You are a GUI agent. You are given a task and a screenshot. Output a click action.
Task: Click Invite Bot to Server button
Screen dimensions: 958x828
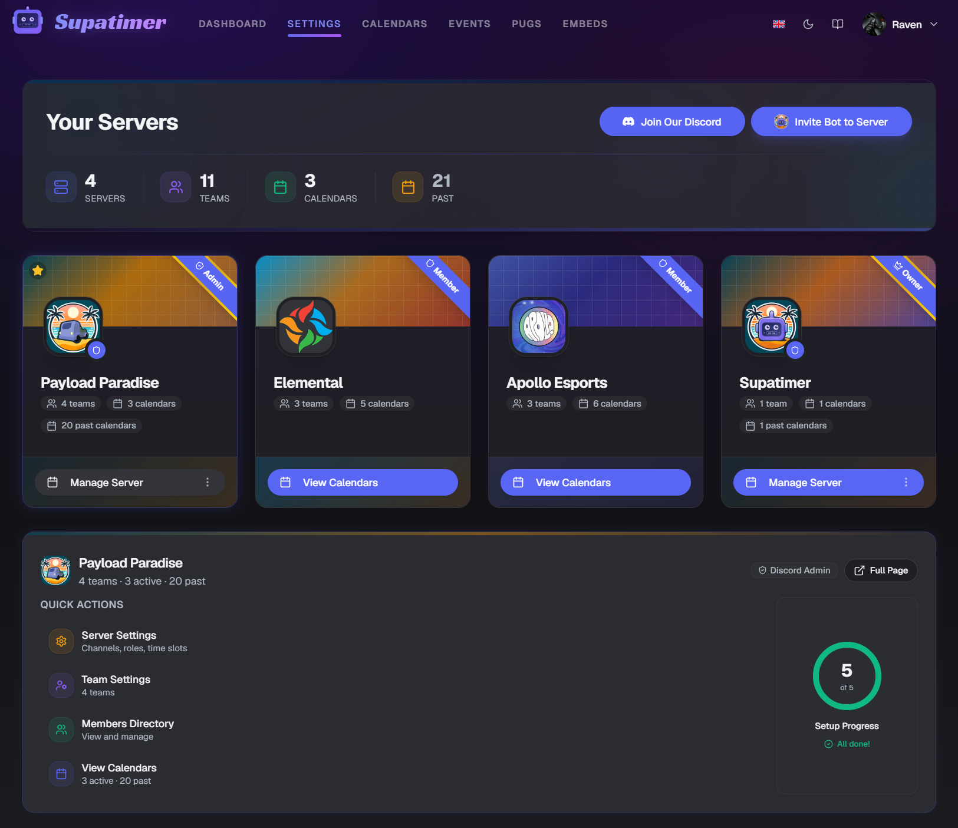point(831,121)
